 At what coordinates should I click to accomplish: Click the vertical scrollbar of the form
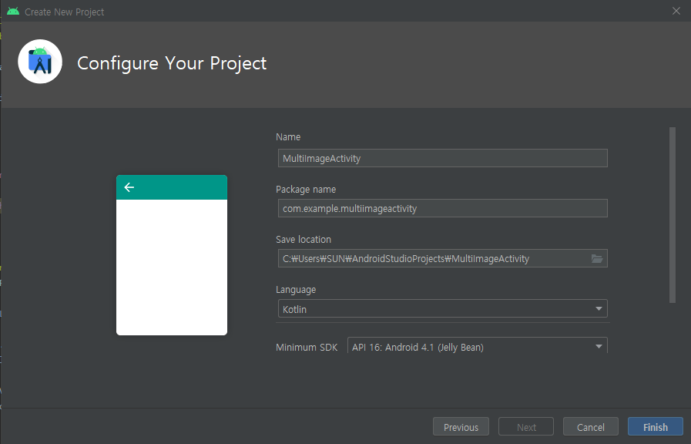click(672, 215)
